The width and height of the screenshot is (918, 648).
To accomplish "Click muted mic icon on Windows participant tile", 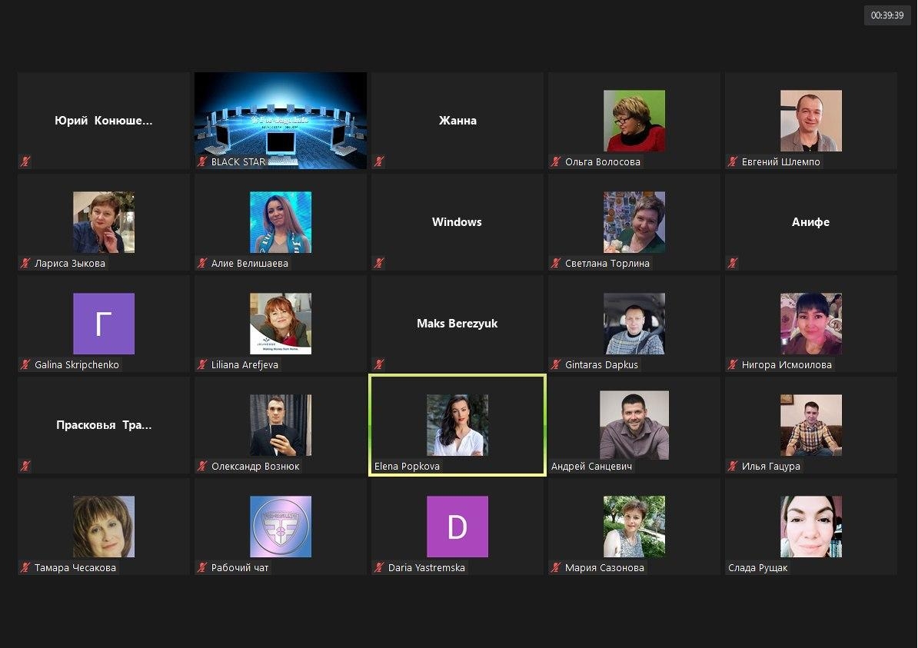I will (x=379, y=264).
